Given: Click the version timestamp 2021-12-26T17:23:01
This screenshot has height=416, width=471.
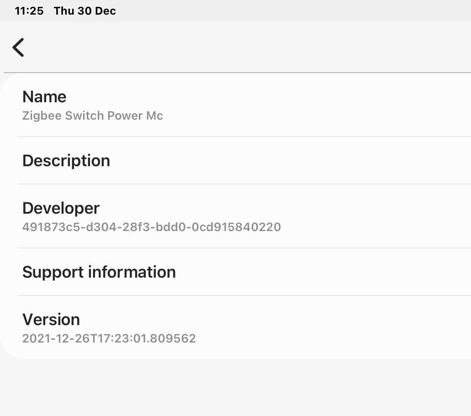Looking at the screenshot, I should pos(109,338).
